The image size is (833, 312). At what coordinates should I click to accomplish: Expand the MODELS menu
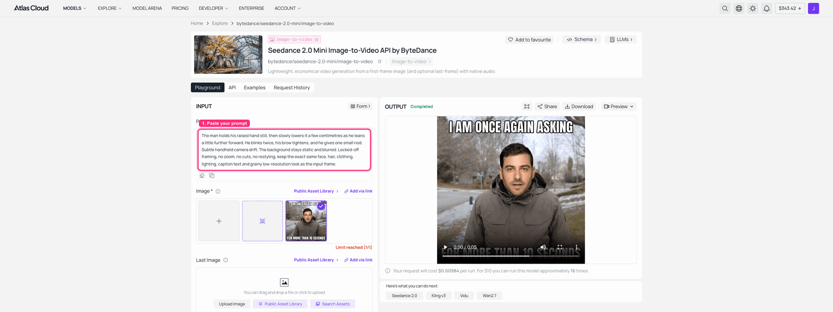(x=74, y=8)
